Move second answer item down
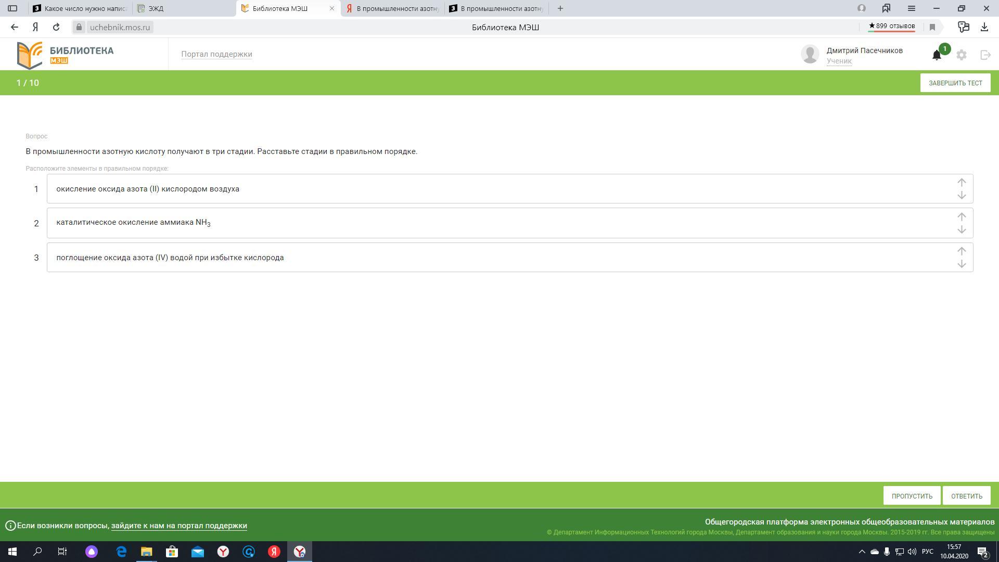This screenshot has height=562, width=999. pyautogui.click(x=962, y=230)
